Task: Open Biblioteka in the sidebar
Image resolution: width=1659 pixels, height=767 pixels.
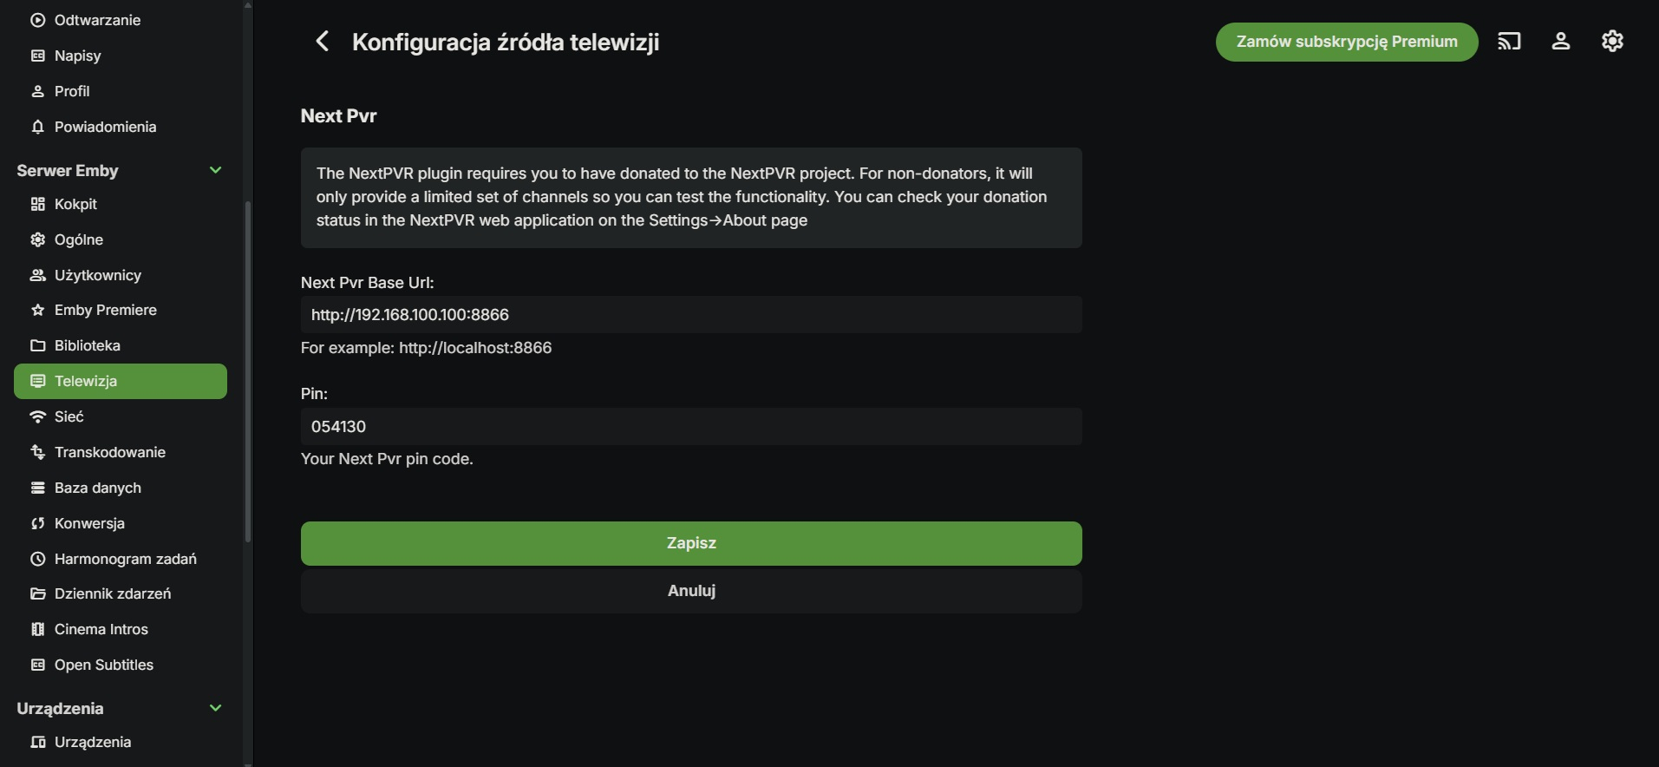Action: point(87,345)
